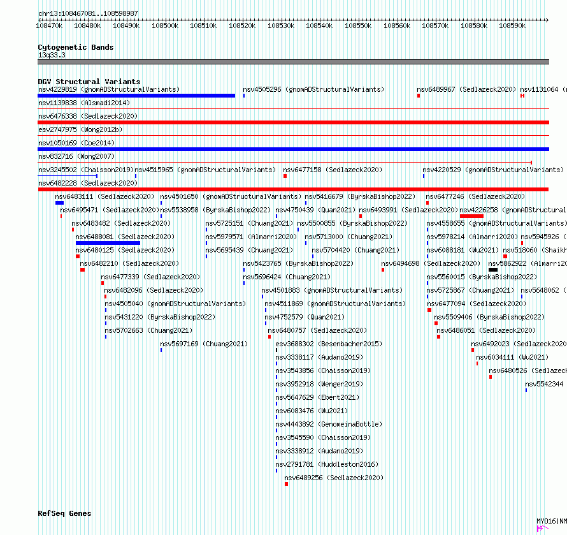Click nsv5696424 (Chuang2021) label
The image size is (567, 535).
287,277
